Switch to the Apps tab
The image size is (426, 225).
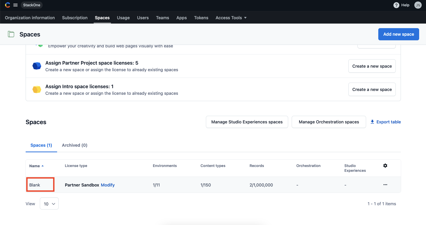tap(182, 18)
